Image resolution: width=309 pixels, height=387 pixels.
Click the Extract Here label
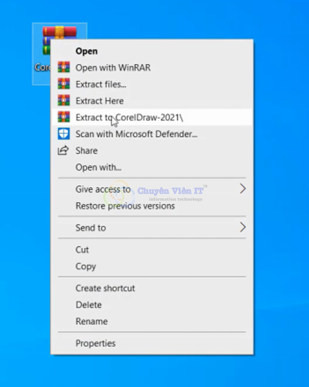100,101
